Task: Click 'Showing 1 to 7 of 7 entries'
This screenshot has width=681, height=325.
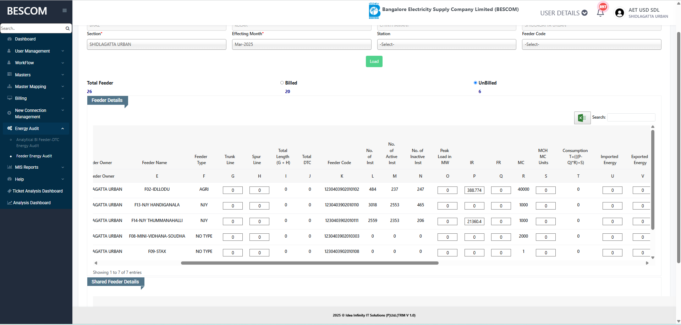Action: tap(117, 272)
